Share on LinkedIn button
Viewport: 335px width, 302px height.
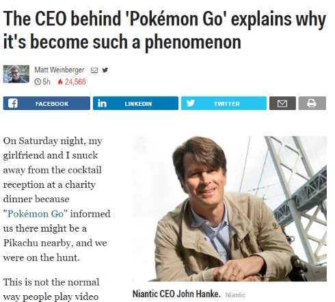tap(135, 103)
